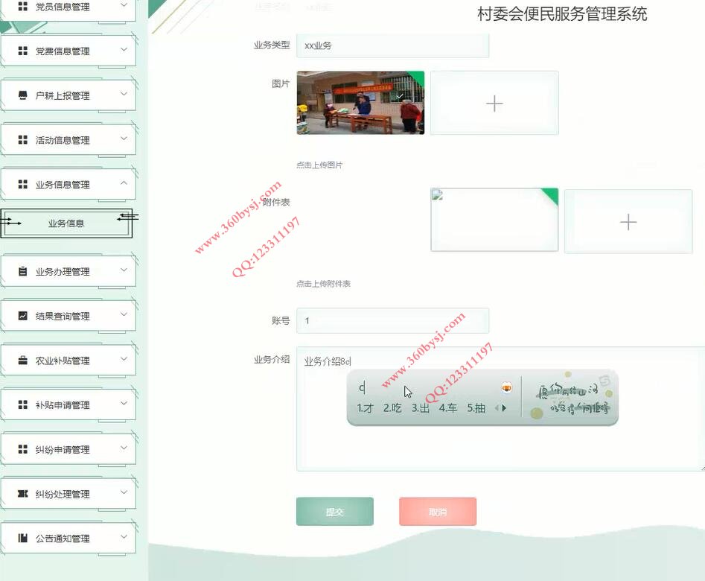Click the 业务信息管理 grid icon
The height and width of the screenshot is (581, 705).
pos(23,184)
